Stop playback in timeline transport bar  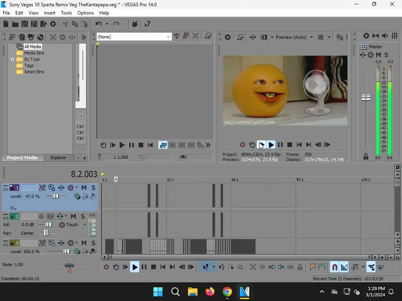[x=153, y=267]
